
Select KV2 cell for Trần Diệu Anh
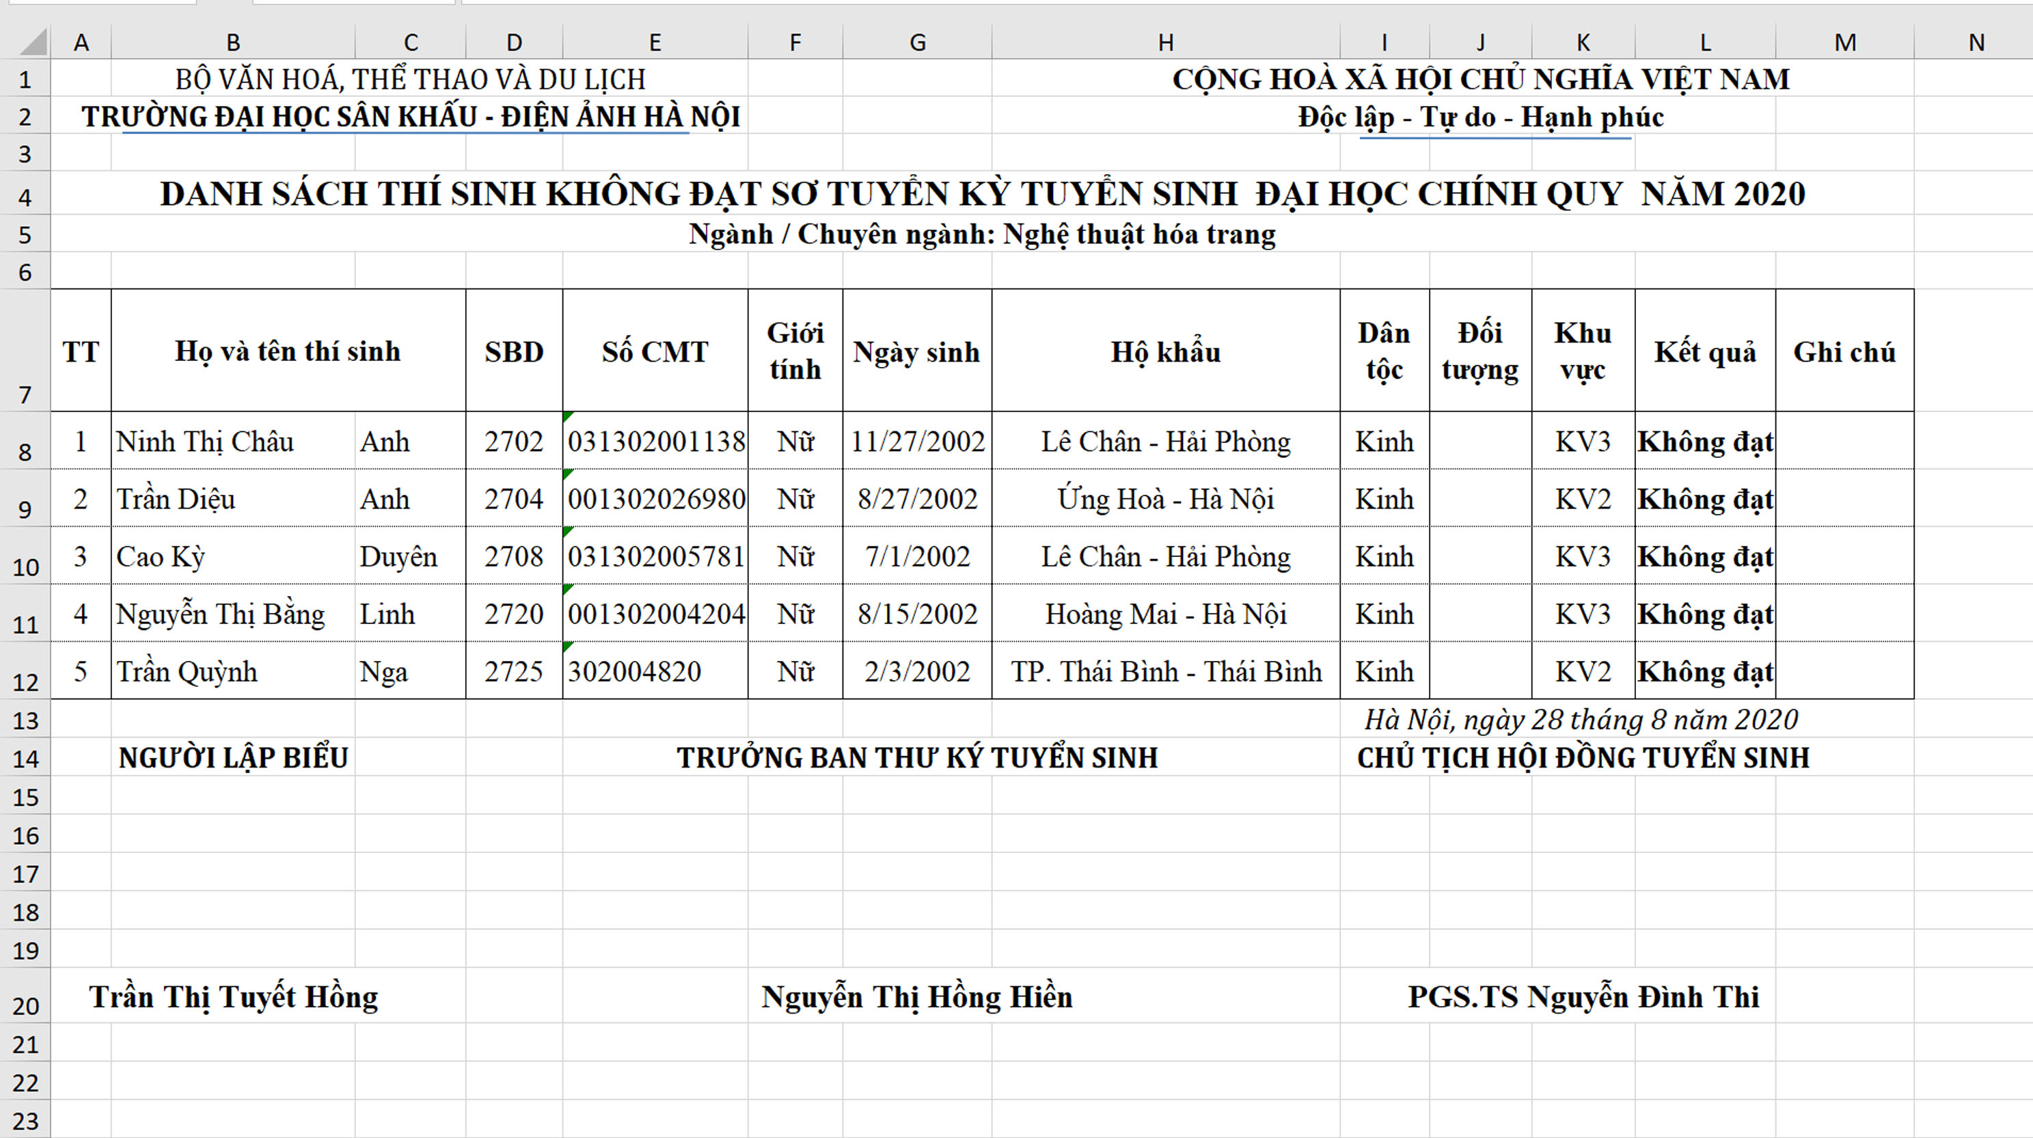pos(1583,498)
